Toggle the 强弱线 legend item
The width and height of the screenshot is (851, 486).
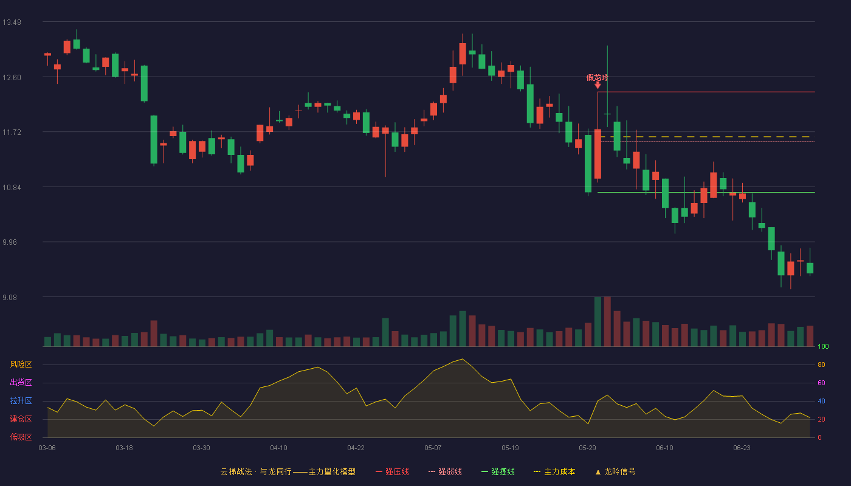[x=445, y=471]
